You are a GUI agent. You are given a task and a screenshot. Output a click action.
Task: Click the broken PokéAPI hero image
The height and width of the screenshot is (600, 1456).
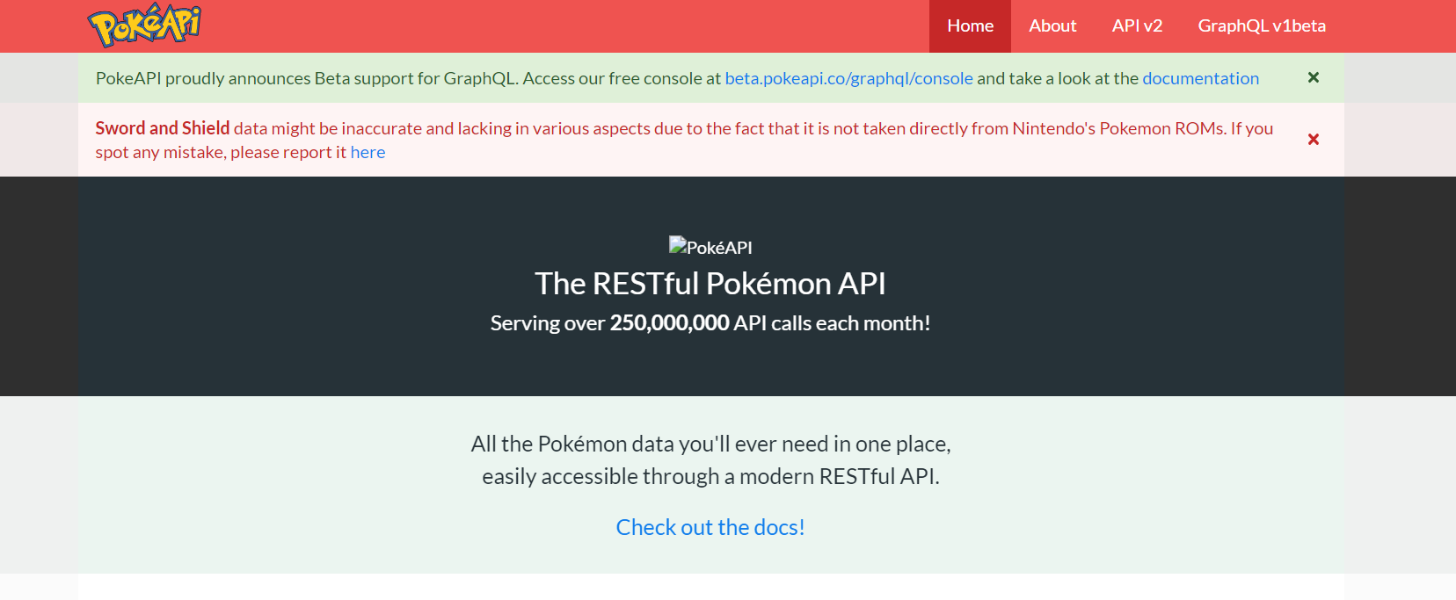tap(710, 247)
